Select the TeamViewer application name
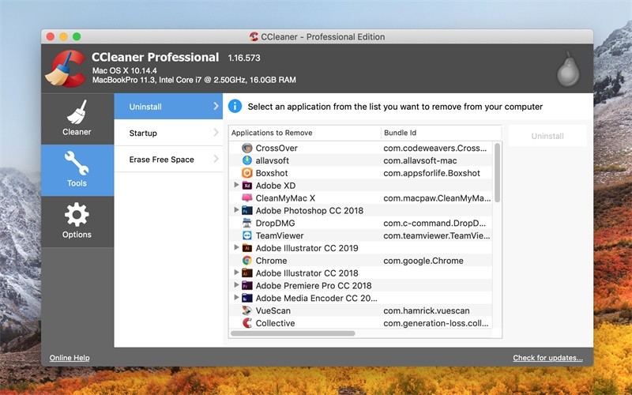 point(280,235)
